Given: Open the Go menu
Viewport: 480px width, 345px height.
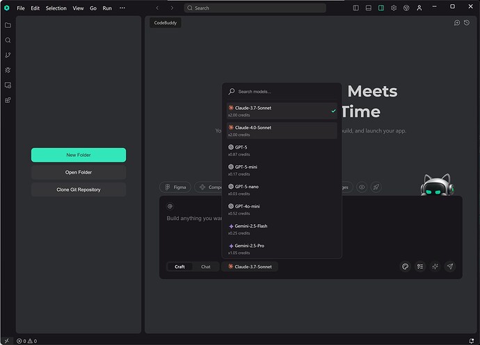Looking at the screenshot, I should tap(93, 8).
